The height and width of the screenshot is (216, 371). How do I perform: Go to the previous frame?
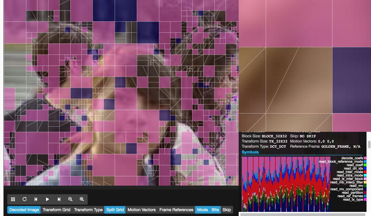[x=36, y=199]
